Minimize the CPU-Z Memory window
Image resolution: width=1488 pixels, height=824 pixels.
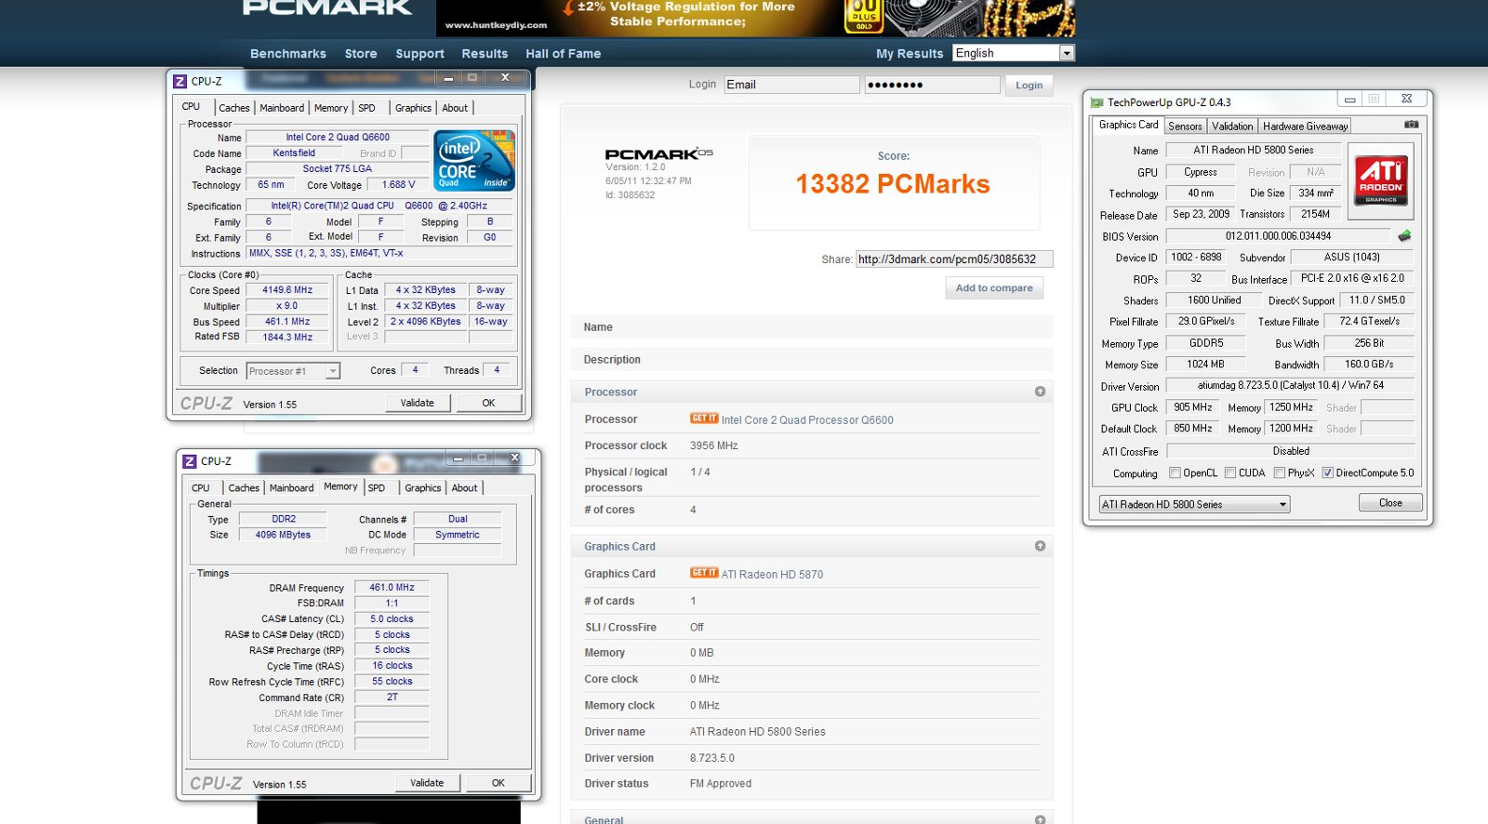click(458, 458)
